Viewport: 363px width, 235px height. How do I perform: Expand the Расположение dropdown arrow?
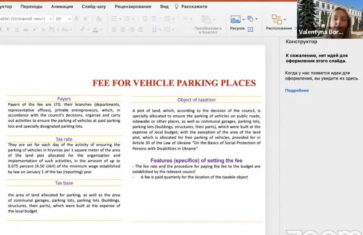(285, 19)
